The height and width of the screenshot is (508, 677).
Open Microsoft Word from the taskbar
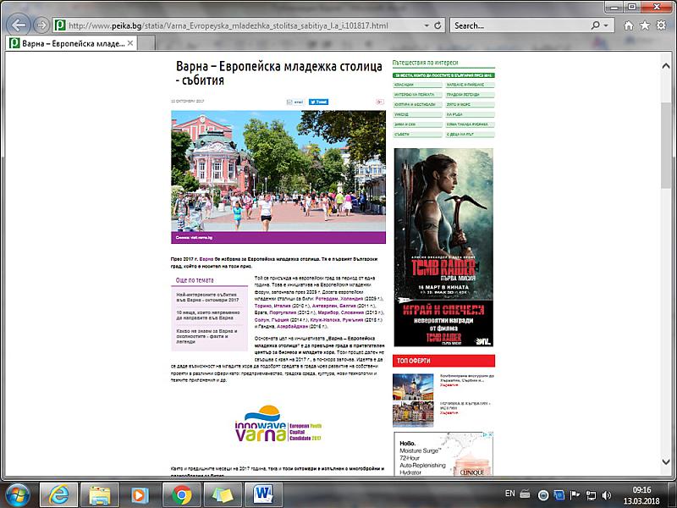262,493
